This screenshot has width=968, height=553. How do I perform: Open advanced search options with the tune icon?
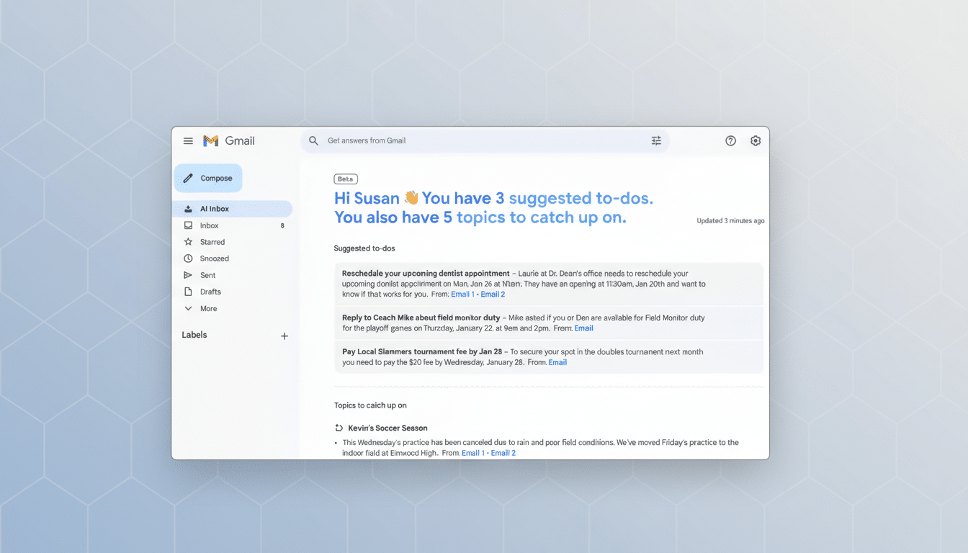coord(656,140)
